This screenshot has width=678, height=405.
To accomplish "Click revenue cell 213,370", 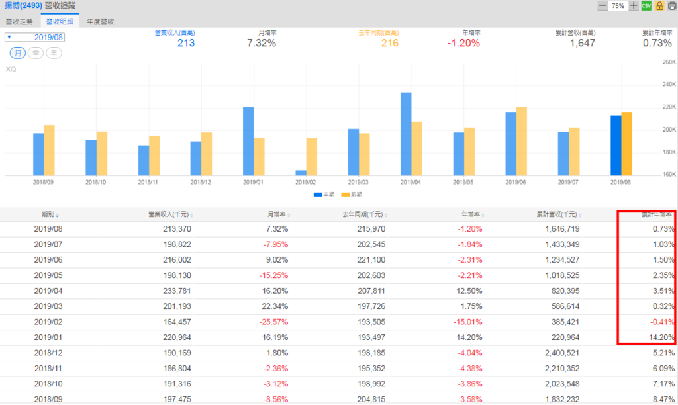I will tap(177, 229).
